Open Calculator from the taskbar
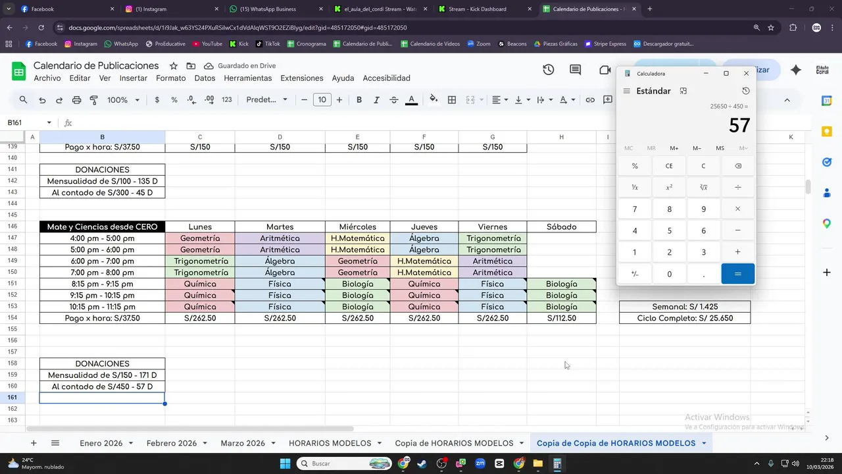The height and width of the screenshot is (474, 842). (x=557, y=463)
